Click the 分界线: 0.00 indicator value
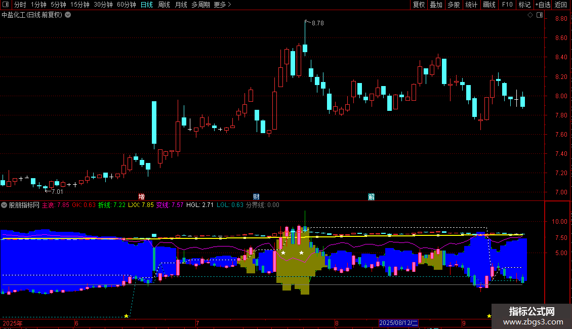This screenshot has width=572, height=329. tap(262, 205)
